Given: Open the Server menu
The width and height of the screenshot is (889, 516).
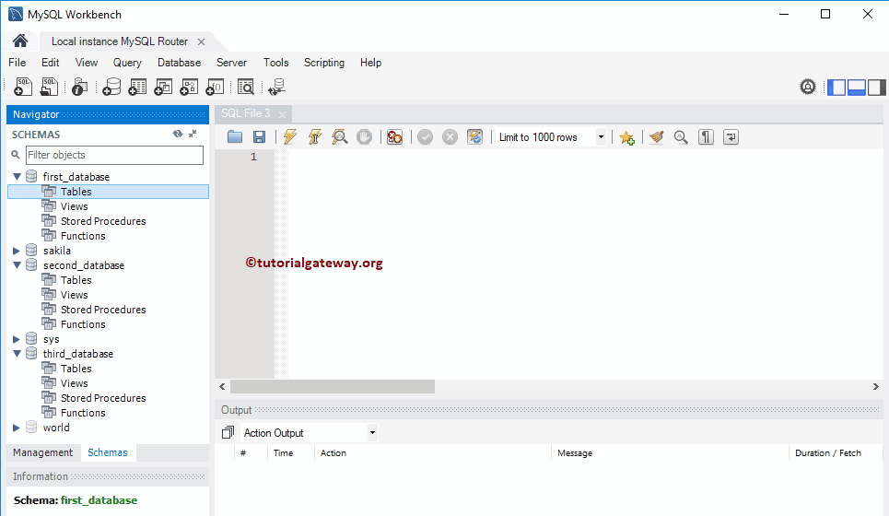Looking at the screenshot, I should click(231, 63).
